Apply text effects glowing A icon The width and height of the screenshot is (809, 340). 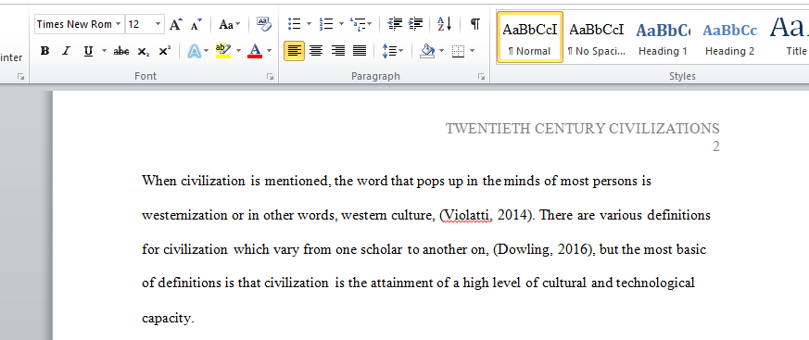(x=194, y=51)
